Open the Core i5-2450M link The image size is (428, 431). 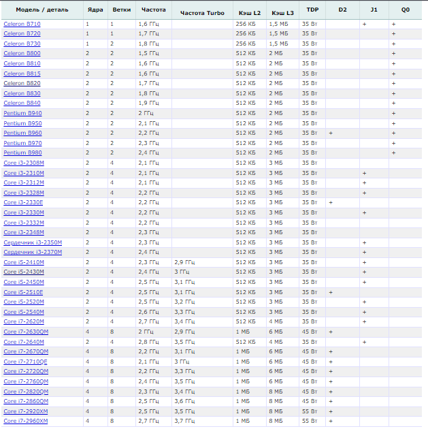click(24, 283)
